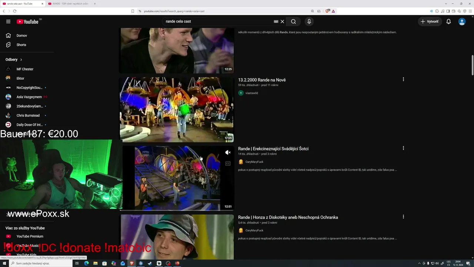Open a new browser tab
474x267 pixels.
tap(95, 4)
